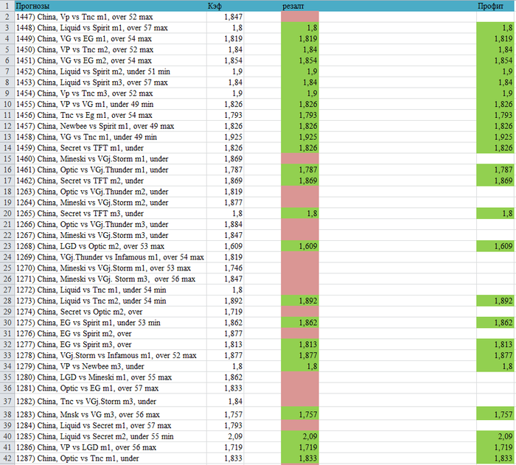Select green резалт cell 1,892 in row 28
The image size is (516, 465).
pyautogui.click(x=300, y=301)
